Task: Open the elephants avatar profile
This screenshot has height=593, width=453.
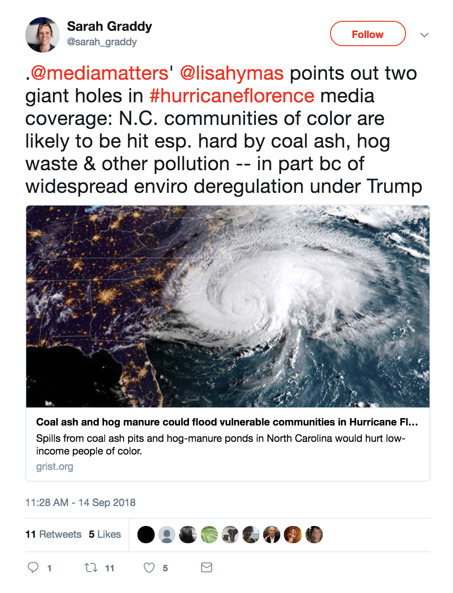Action: click(230, 535)
